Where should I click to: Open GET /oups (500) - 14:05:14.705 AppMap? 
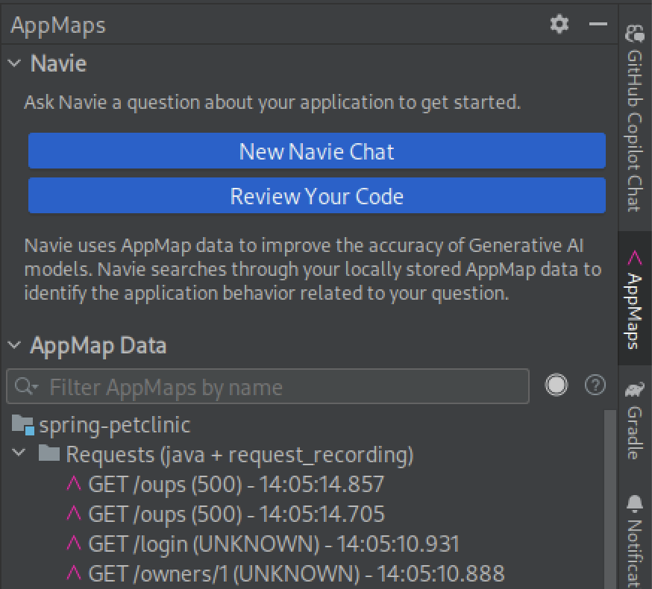[236, 514]
